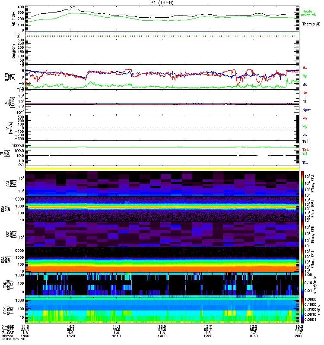Select the green Ti parallel legend label
This screenshot has height=345, width=324.
(x=305, y=154)
